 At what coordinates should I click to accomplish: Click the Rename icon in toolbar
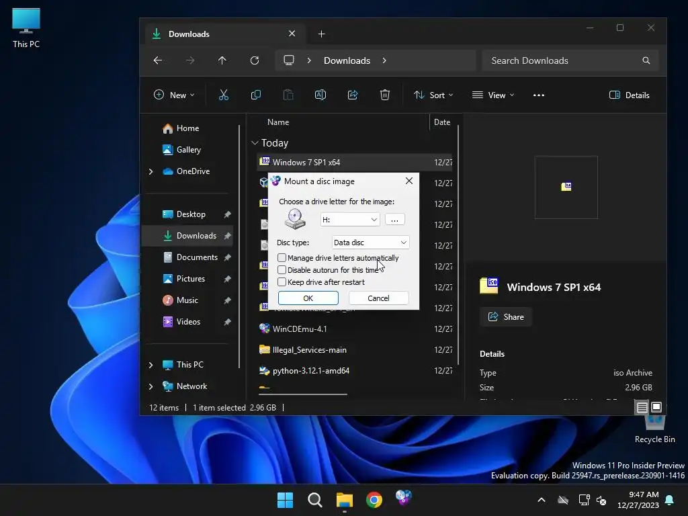tap(320, 95)
